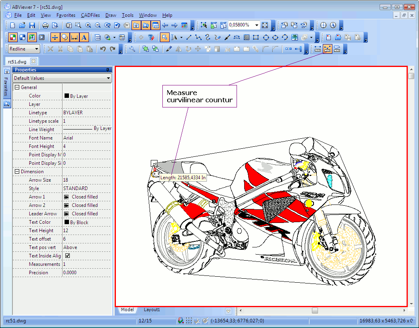The height and width of the screenshot is (328, 419).
Task: Toggle the line weight display button
Action: coord(55,37)
